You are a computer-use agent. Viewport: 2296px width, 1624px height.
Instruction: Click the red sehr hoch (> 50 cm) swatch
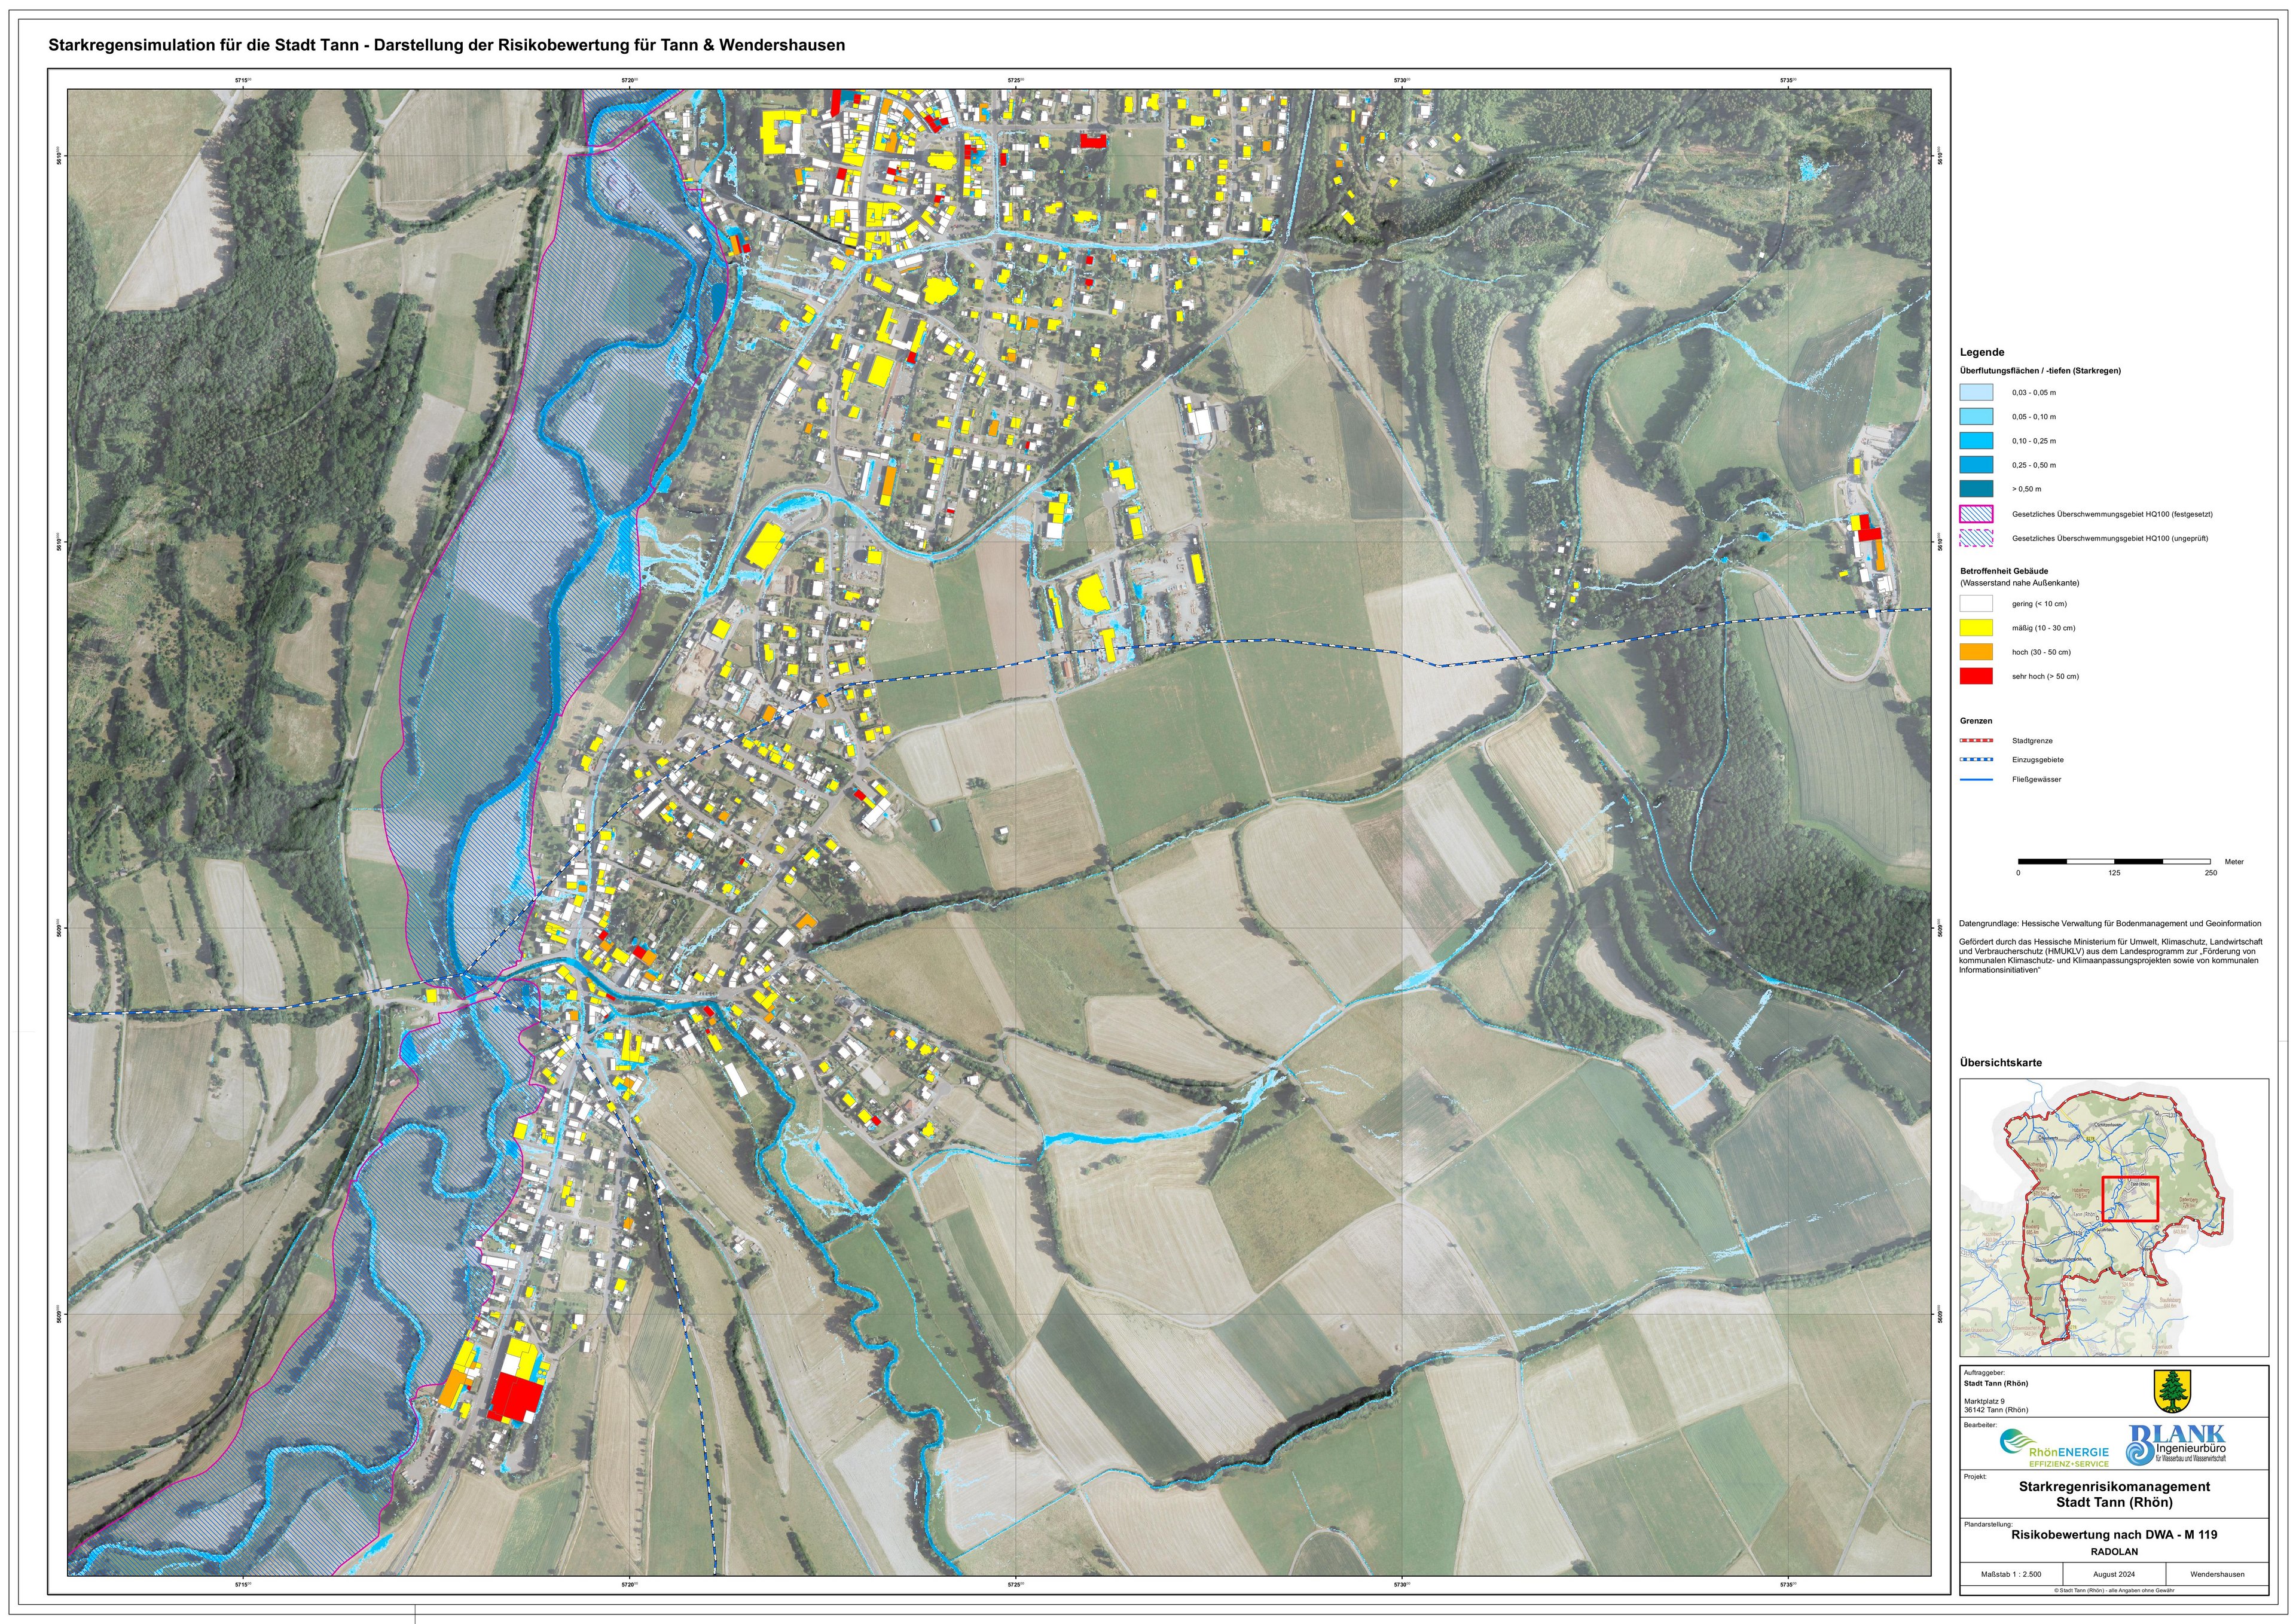point(1976,676)
